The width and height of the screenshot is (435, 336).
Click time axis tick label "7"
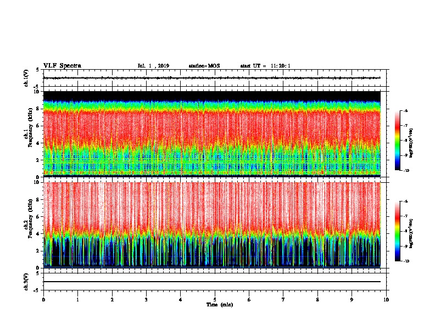pyautogui.click(x=283, y=300)
